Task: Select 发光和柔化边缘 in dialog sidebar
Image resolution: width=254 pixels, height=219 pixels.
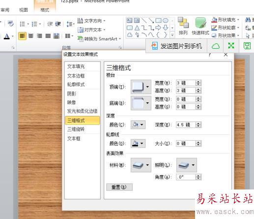Action: pos(83,111)
